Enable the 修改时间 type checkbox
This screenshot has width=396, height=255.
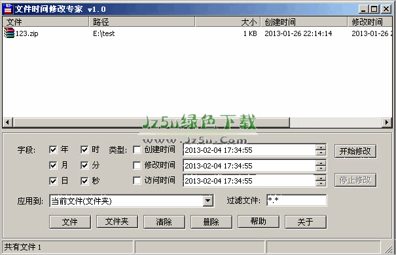click(137, 165)
